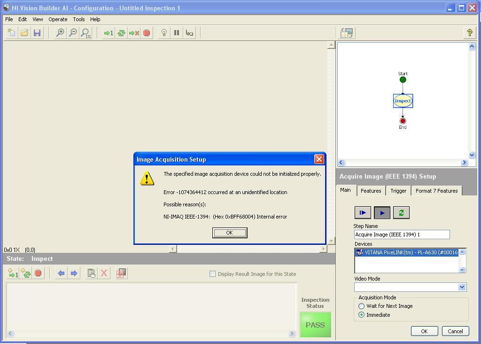Click the green Start node
The width and height of the screenshot is (481, 344).
pyautogui.click(x=403, y=80)
